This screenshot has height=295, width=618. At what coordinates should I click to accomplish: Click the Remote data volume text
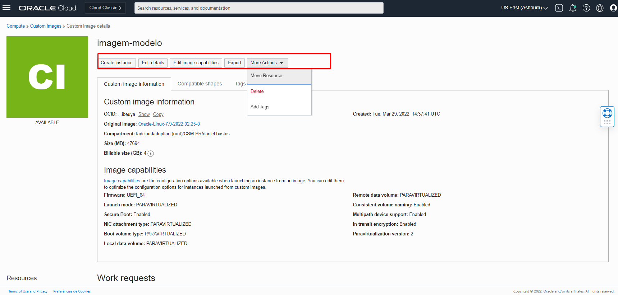point(397,195)
